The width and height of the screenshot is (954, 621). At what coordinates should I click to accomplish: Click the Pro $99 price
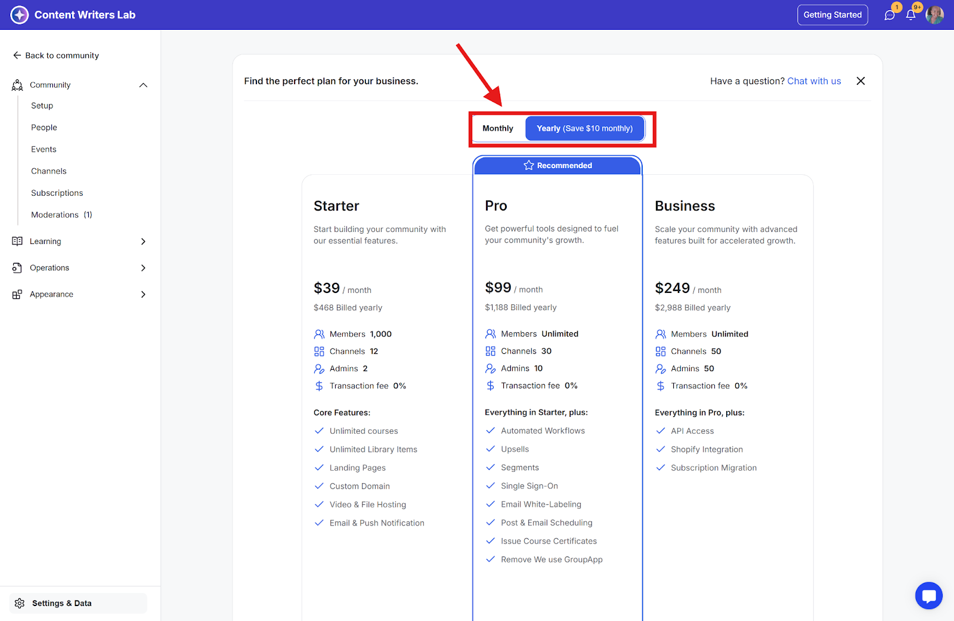498,288
